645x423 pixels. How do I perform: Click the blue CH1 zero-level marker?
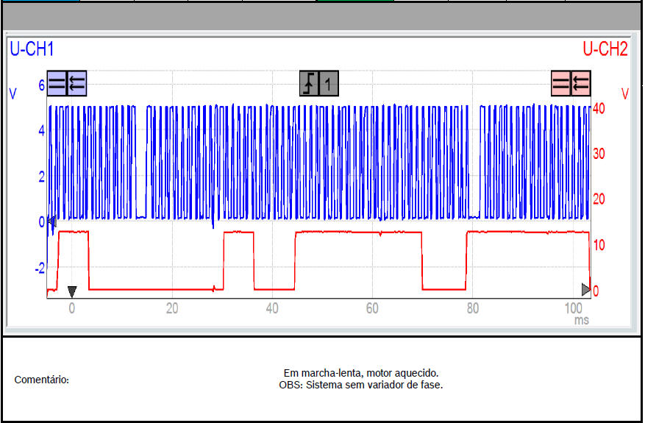pyautogui.click(x=51, y=221)
